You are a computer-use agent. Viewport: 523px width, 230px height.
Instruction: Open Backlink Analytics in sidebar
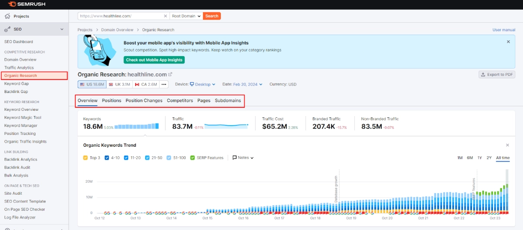pyautogui.click(x=21, y=159)
